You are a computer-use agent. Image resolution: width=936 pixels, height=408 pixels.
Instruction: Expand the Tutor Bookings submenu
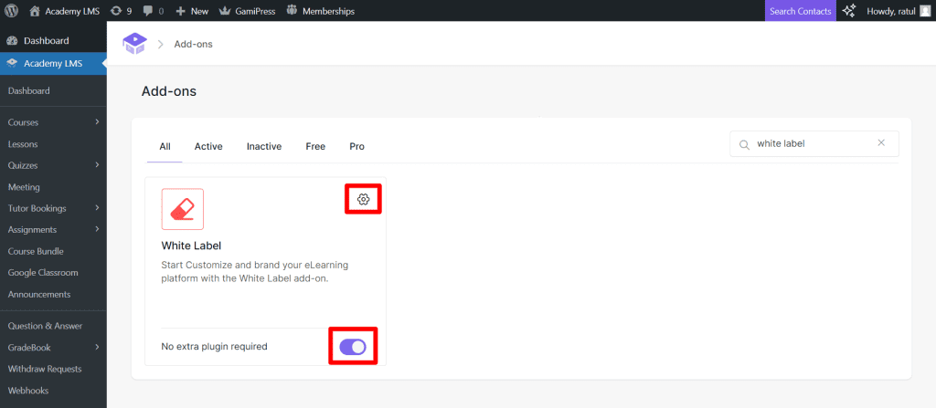click(96, 208)
